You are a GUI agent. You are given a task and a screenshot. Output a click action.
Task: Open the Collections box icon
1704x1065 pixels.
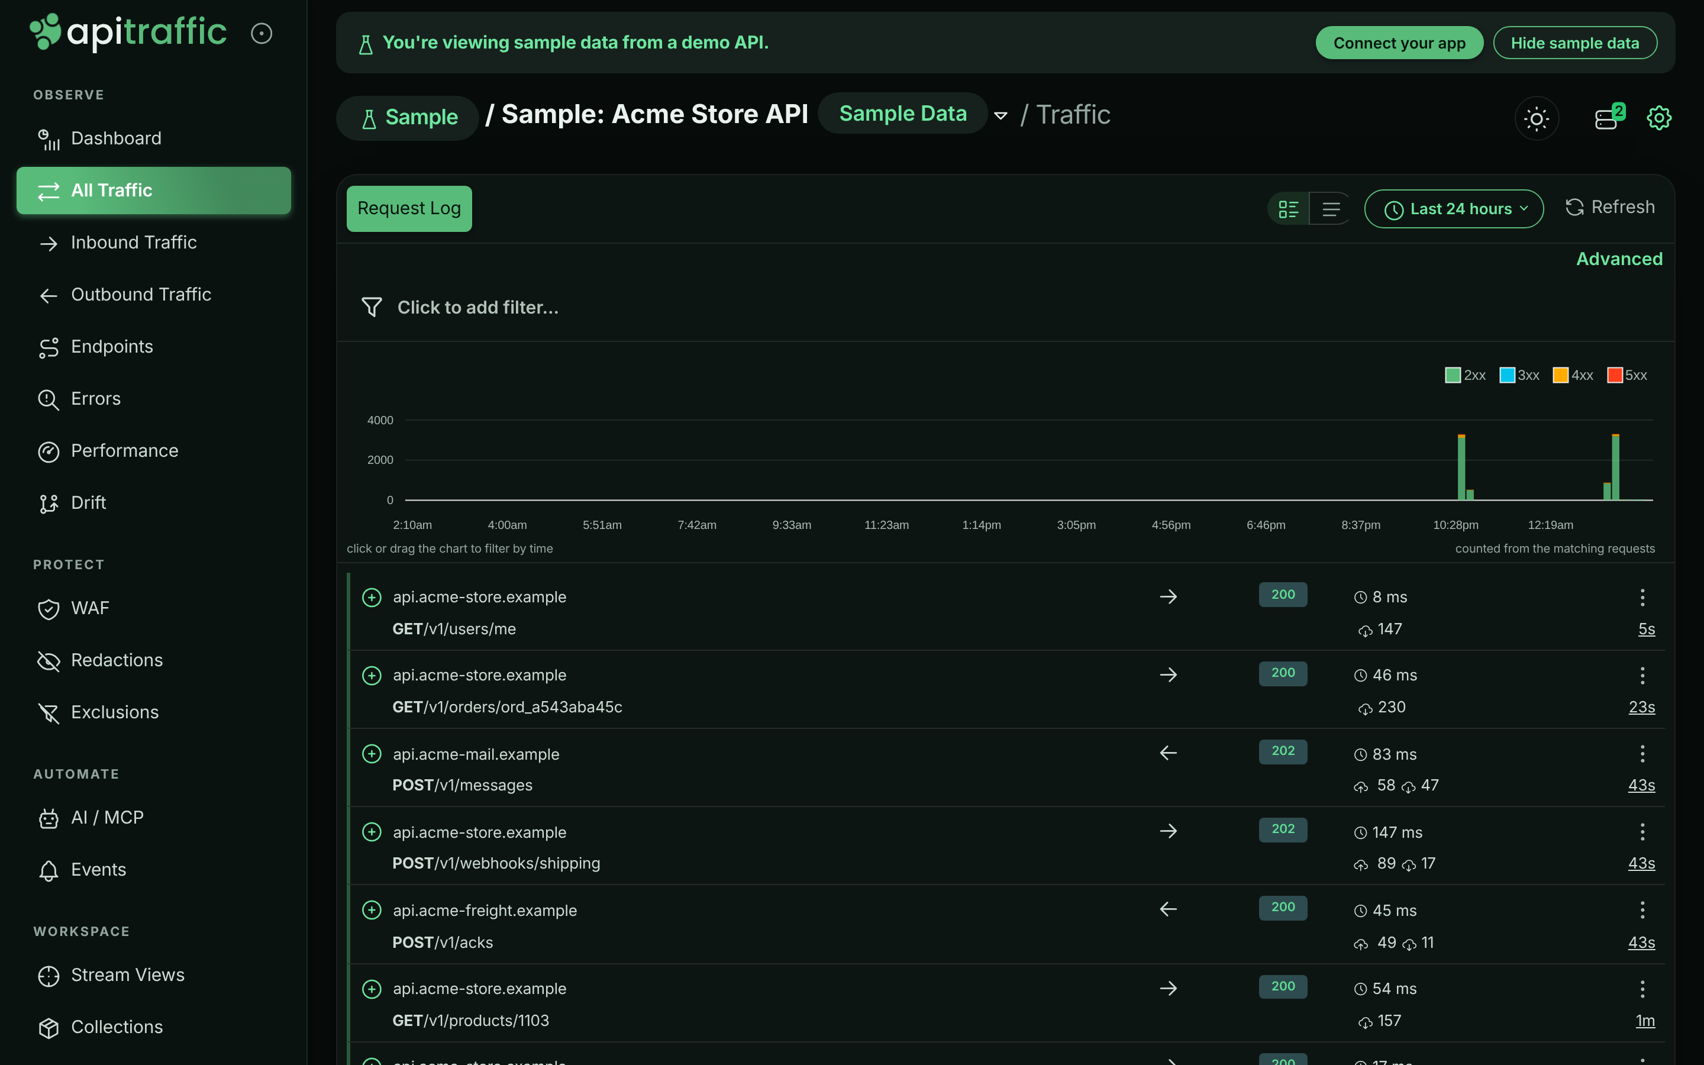coord(48,1028)
